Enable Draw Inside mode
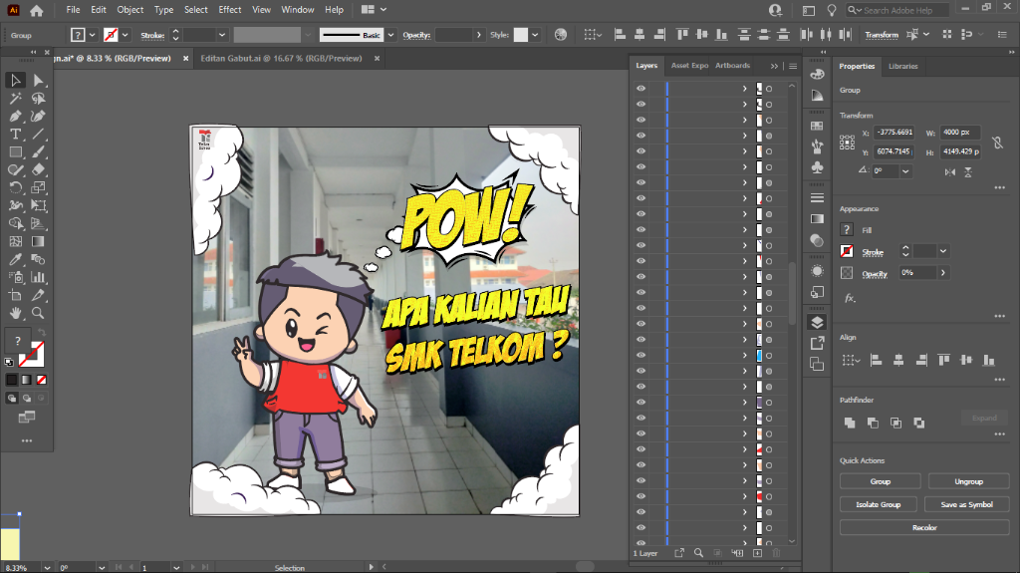Screen dimensions: 1020x573 pyautogui.click(x=41, y=398)
